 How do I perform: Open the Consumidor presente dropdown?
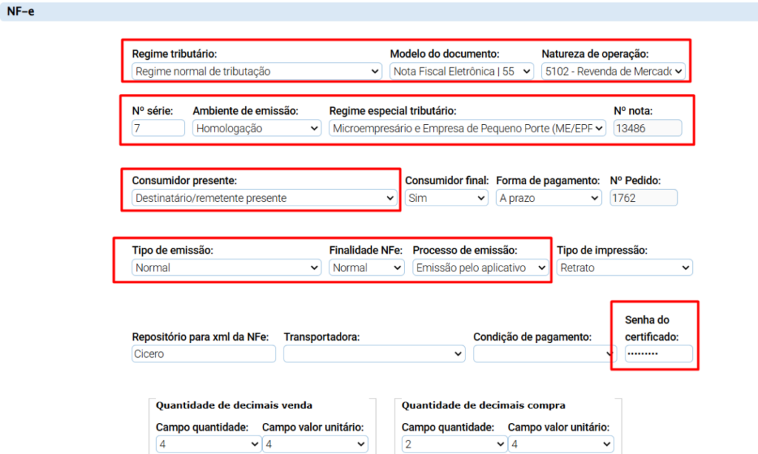tap(264, 198)
